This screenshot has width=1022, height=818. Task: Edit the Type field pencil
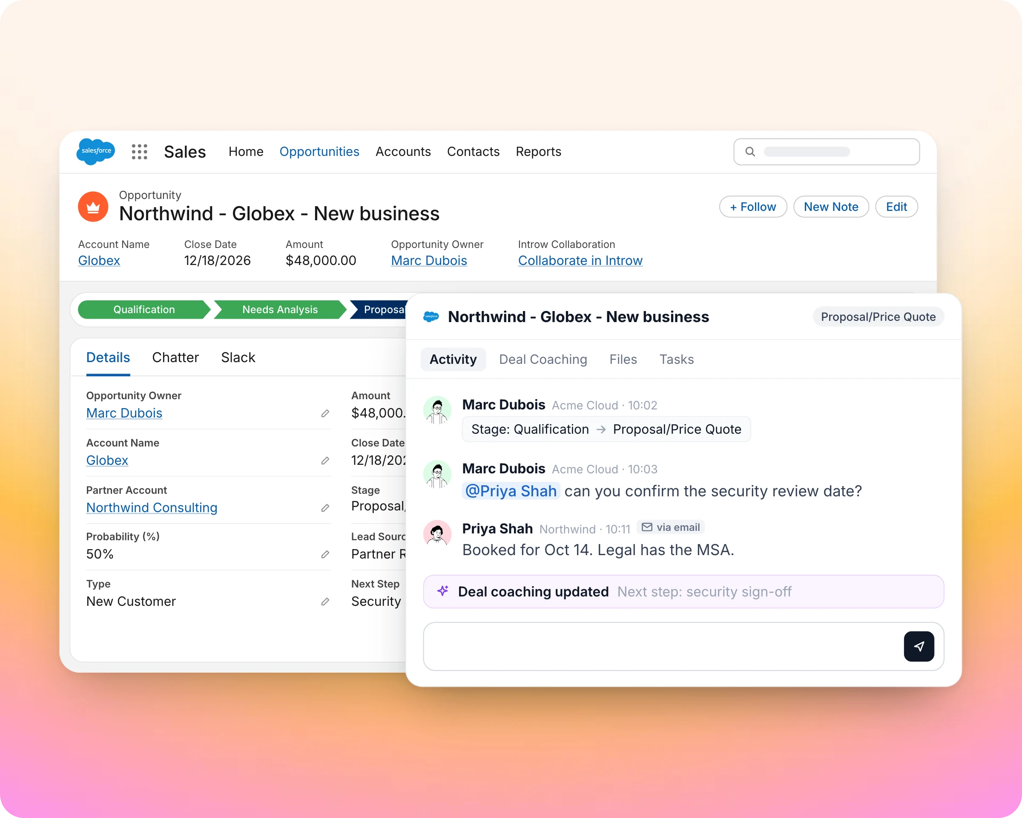pos(325,602)
